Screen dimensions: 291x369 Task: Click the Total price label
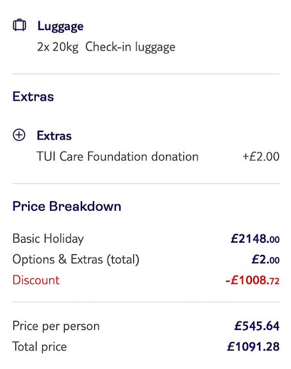click(40, 347)
